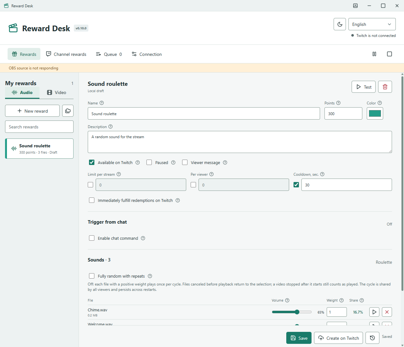Image resolution: width=404 pixels, height=347 pixels.
Task: Check the Paused checkbox
Action: 149,162
